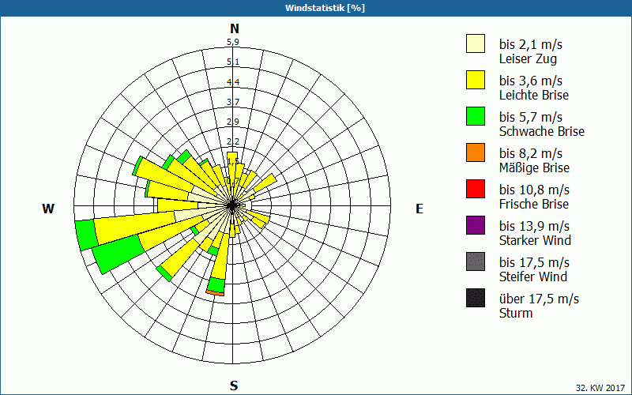Click the '32. KW 2017' date text
This screenshot has height=395, width=632.
600,388
